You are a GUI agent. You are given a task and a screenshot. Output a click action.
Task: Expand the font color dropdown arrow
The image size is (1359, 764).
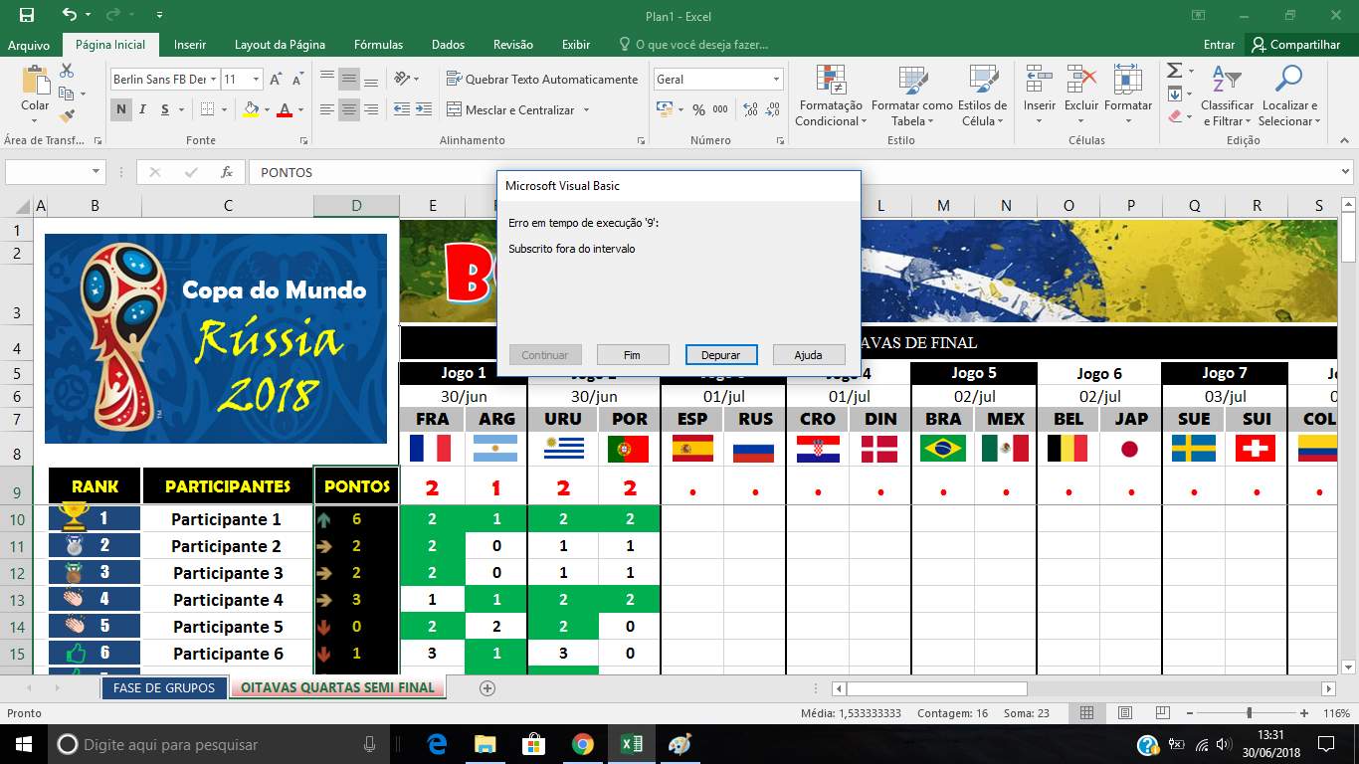[x=301, y=109]
